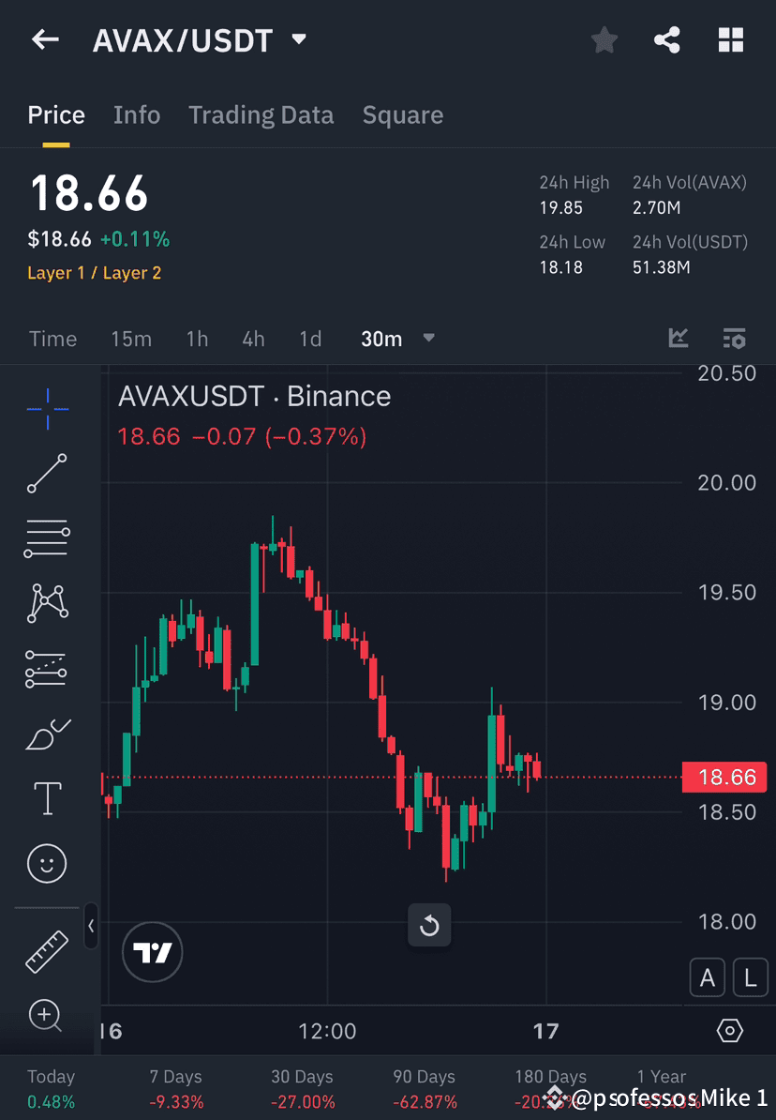Expand the 30m interval dropdown arrow
This screenshot has height=1120, width=776.
(428, 339)
